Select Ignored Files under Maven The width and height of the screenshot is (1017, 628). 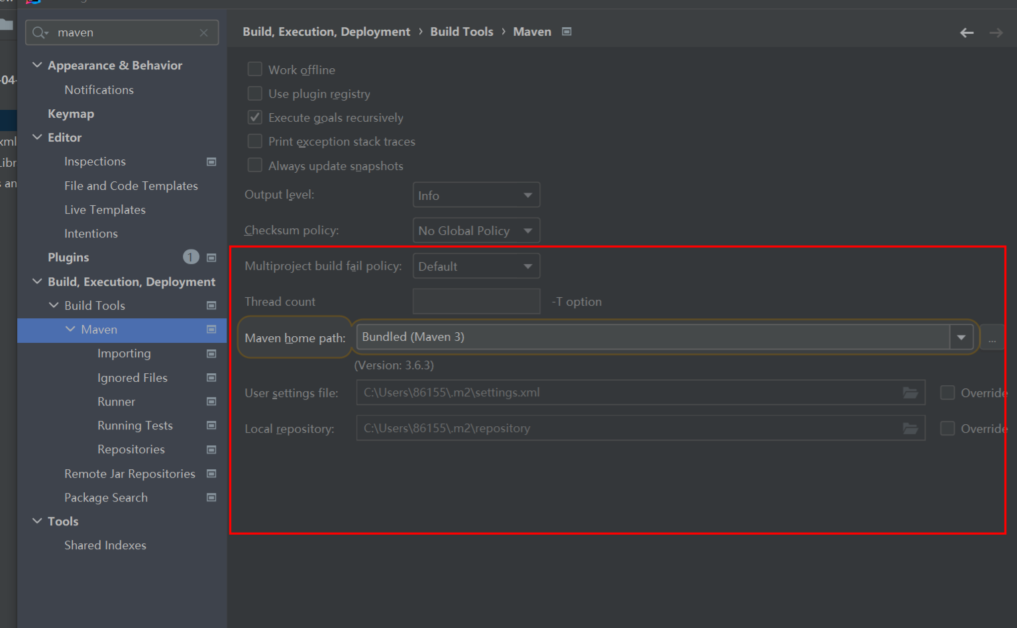(133, 378)
